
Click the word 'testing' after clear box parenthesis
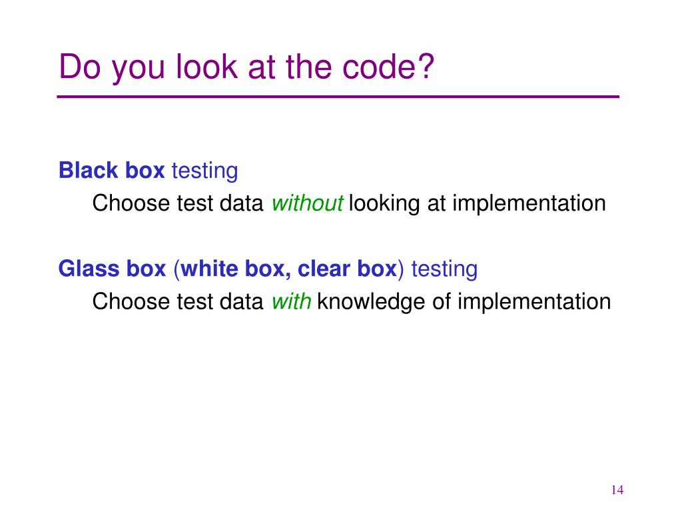pyautogui.click(x=444, y=269)
